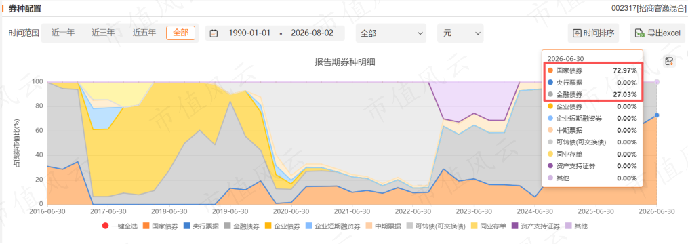Click the time sort icon
Screen dimensions: 688x244
pos(578,33)
